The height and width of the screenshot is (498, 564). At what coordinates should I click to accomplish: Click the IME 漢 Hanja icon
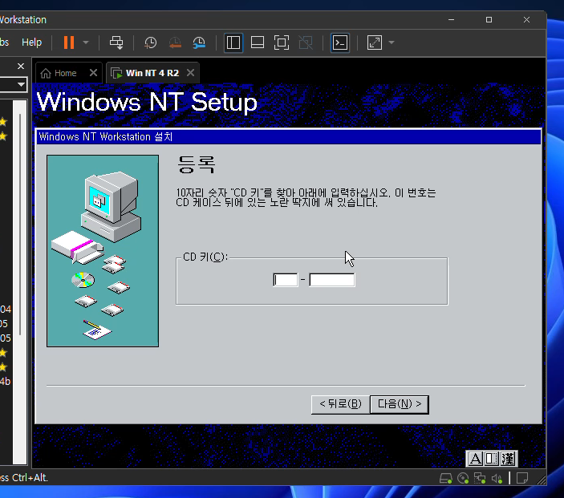pos(508,459)
